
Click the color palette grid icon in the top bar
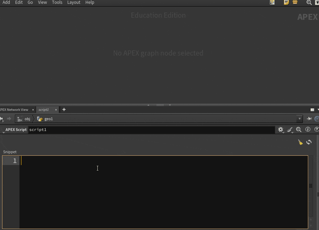(272, 2)
